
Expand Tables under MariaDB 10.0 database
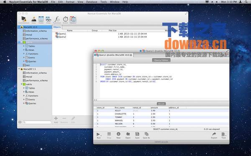tap(24, 46)
